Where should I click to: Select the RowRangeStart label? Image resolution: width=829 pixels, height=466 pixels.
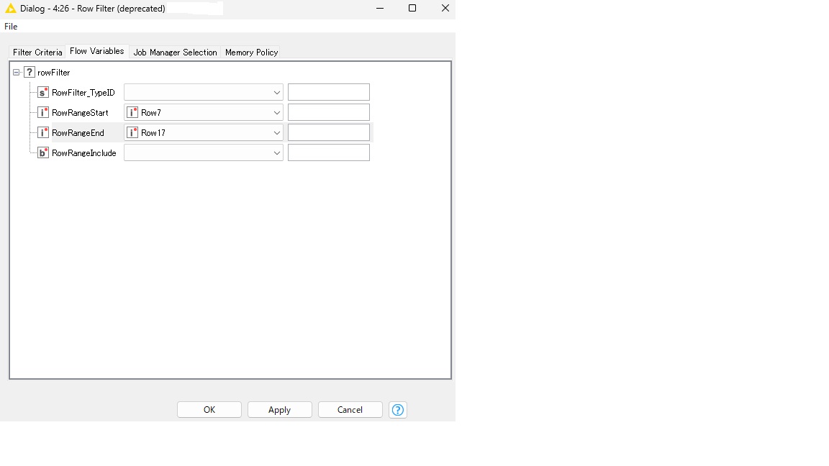[80, 112]
